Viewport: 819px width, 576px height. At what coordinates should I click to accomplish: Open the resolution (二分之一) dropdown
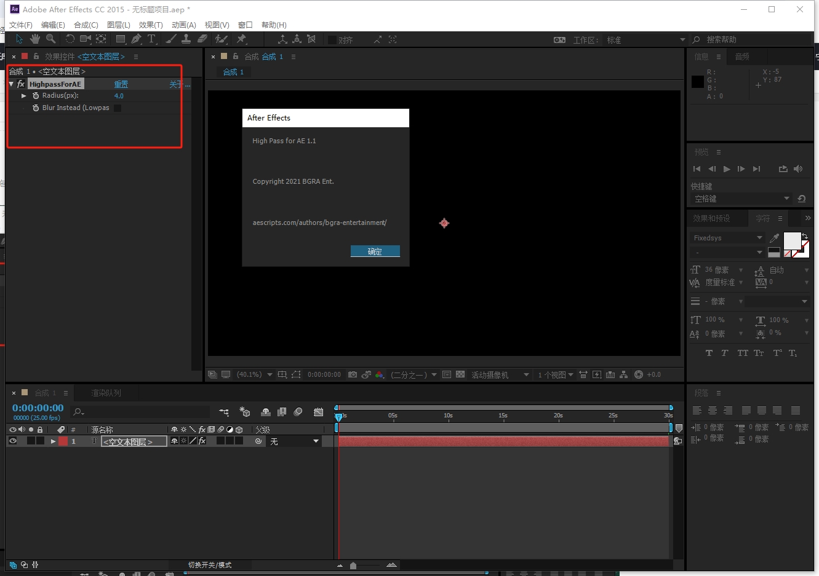[x=414, y=374]
